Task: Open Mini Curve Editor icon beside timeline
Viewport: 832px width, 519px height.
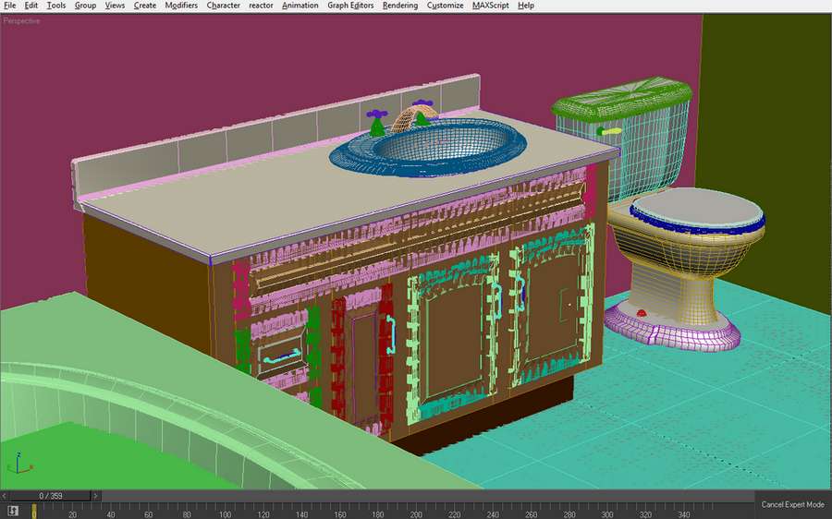Action: [13, 510]
